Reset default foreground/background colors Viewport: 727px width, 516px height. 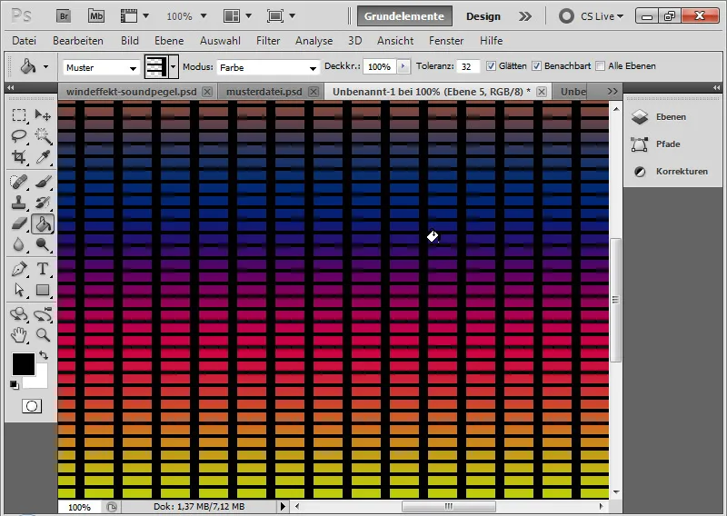point(15,385)
